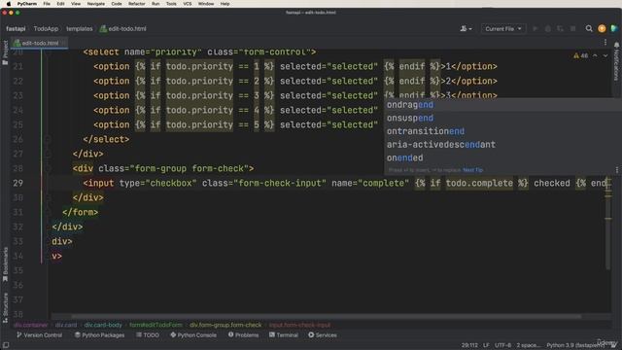Click div.form-group.form-check breadcrumb
622x350 pixels.
225,325
